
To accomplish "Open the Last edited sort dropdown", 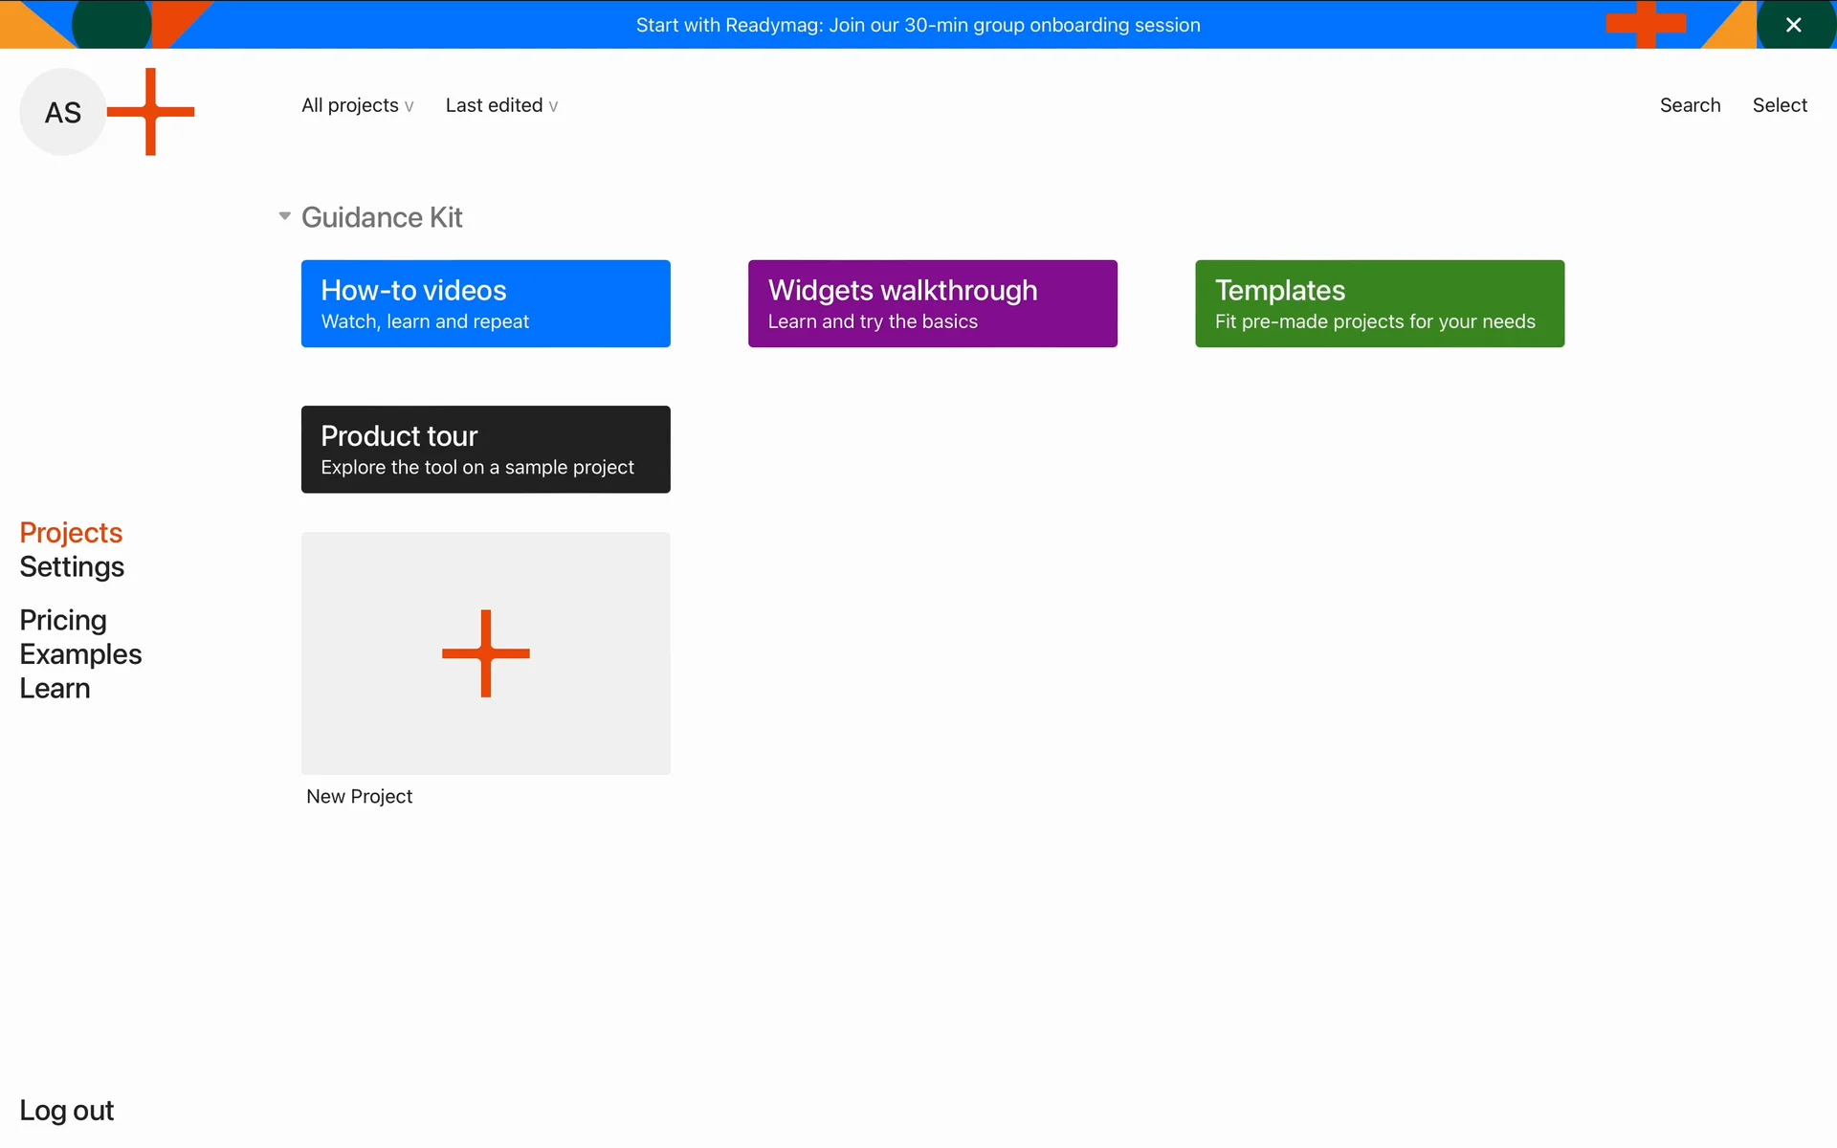I will (x=501, y=105).
